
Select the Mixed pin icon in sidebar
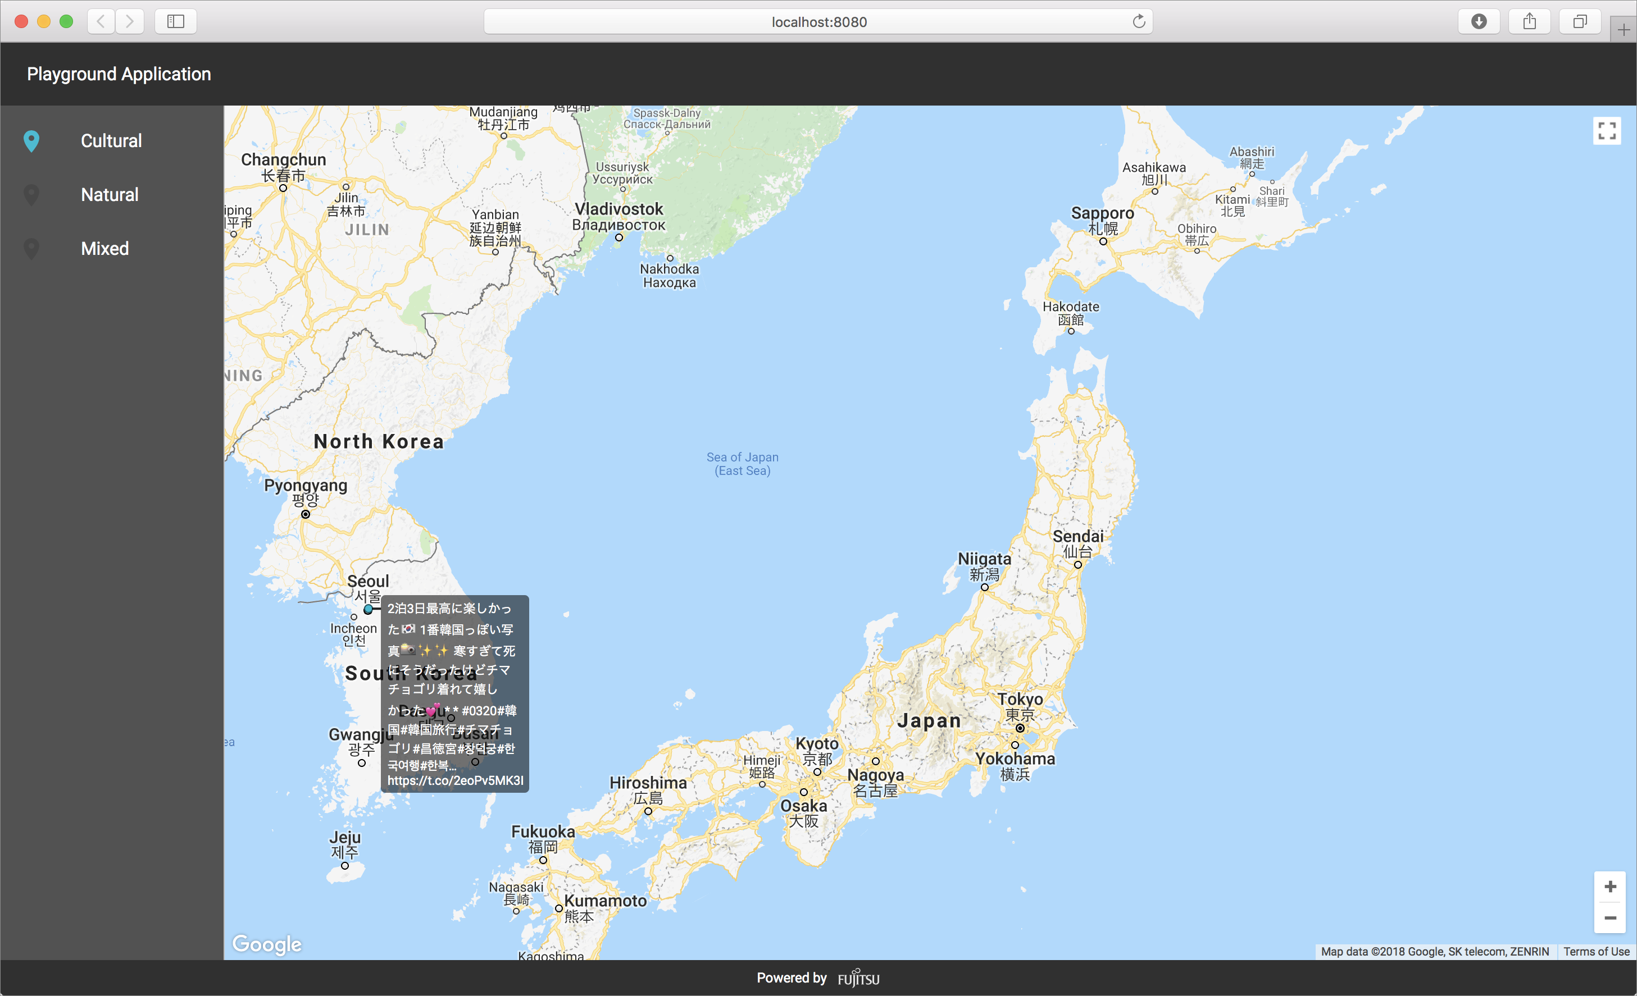coord(31,248)
